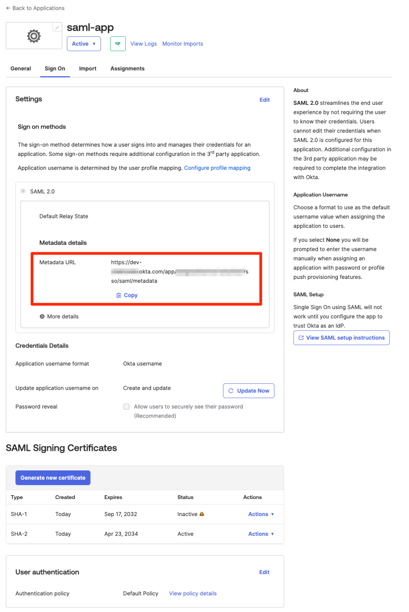Open the Actions dropdown for the SHA-1 certificate

pos(261,514)
